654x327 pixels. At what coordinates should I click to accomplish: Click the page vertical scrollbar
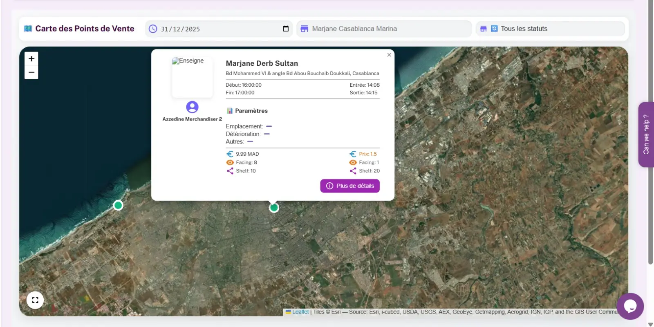coord(650,131)
